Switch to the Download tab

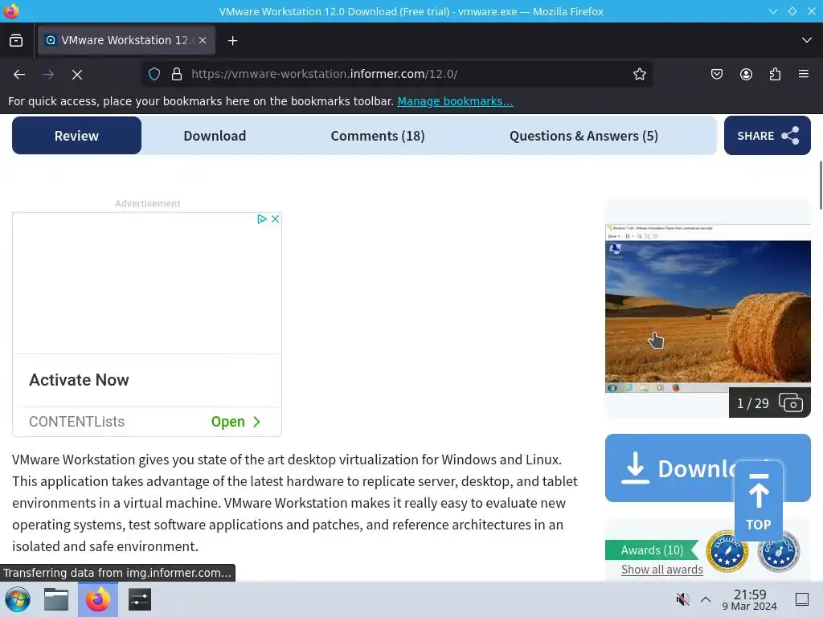point(215,136)
